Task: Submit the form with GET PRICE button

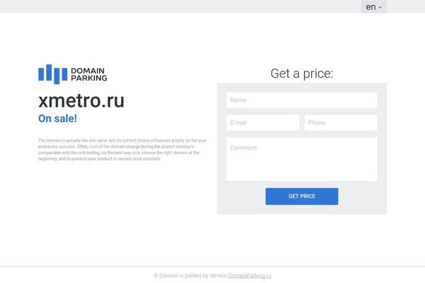Action: point(302,197)
